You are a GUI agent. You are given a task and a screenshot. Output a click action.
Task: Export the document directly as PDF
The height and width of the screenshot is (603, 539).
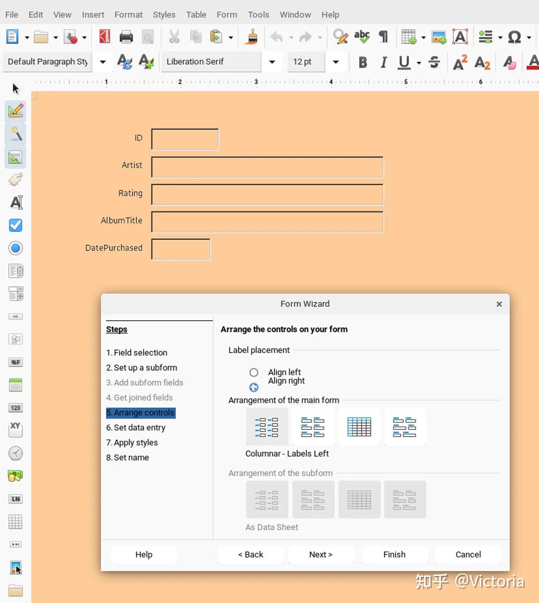(104, 37)
